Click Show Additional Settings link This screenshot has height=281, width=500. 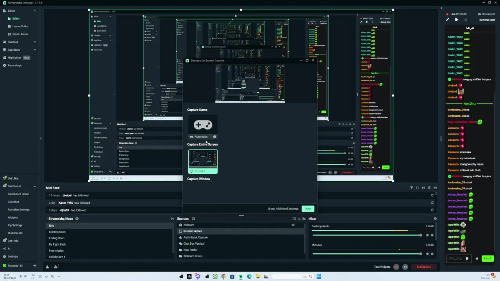coord(283,209)
